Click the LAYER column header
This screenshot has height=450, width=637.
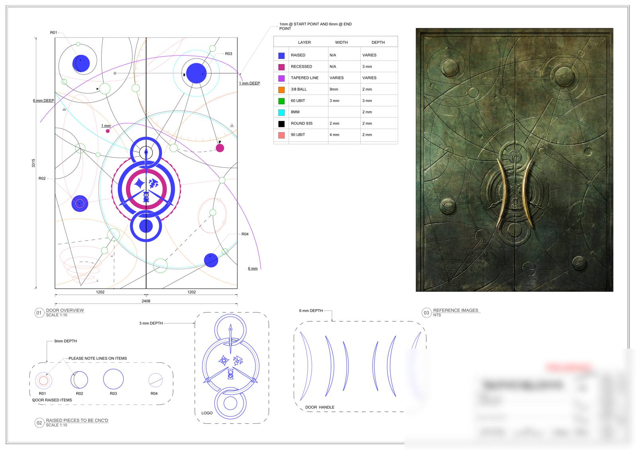pos(305,42)
